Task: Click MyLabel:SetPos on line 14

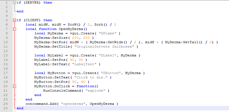Action: (x=50, y=60)
